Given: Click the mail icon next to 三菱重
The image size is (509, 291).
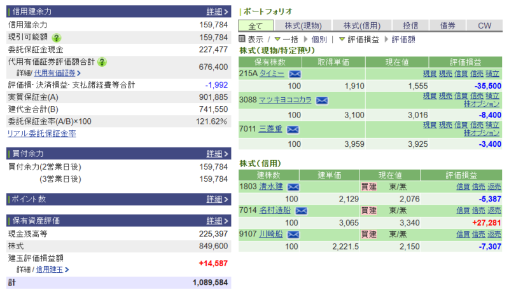Looking at the screenshot, I should tap(293, 129).
